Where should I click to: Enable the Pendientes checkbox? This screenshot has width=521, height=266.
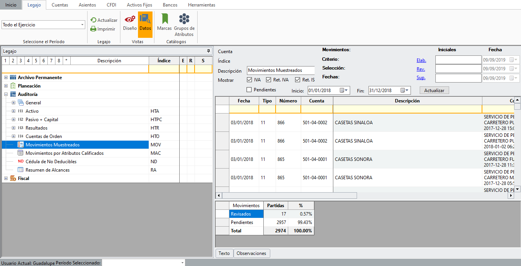[249, 90]
